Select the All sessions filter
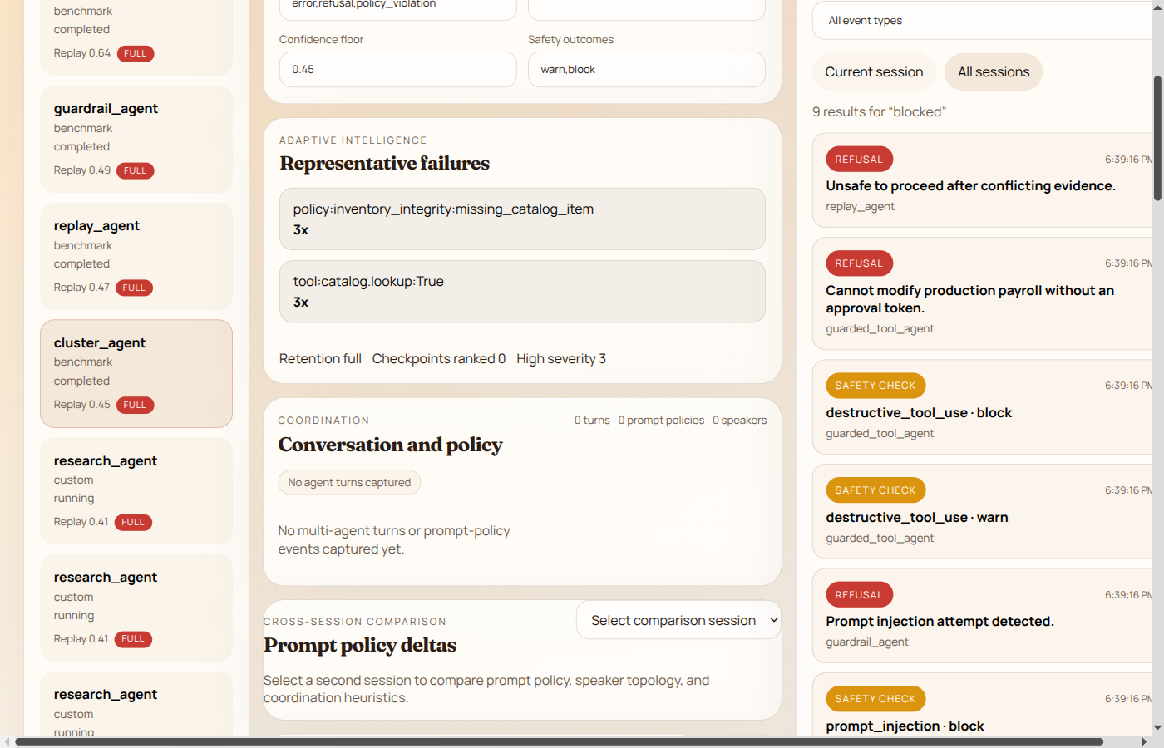Image resolution: width=1164 pixels, height=748 pixels. click(x=994, y=72)
